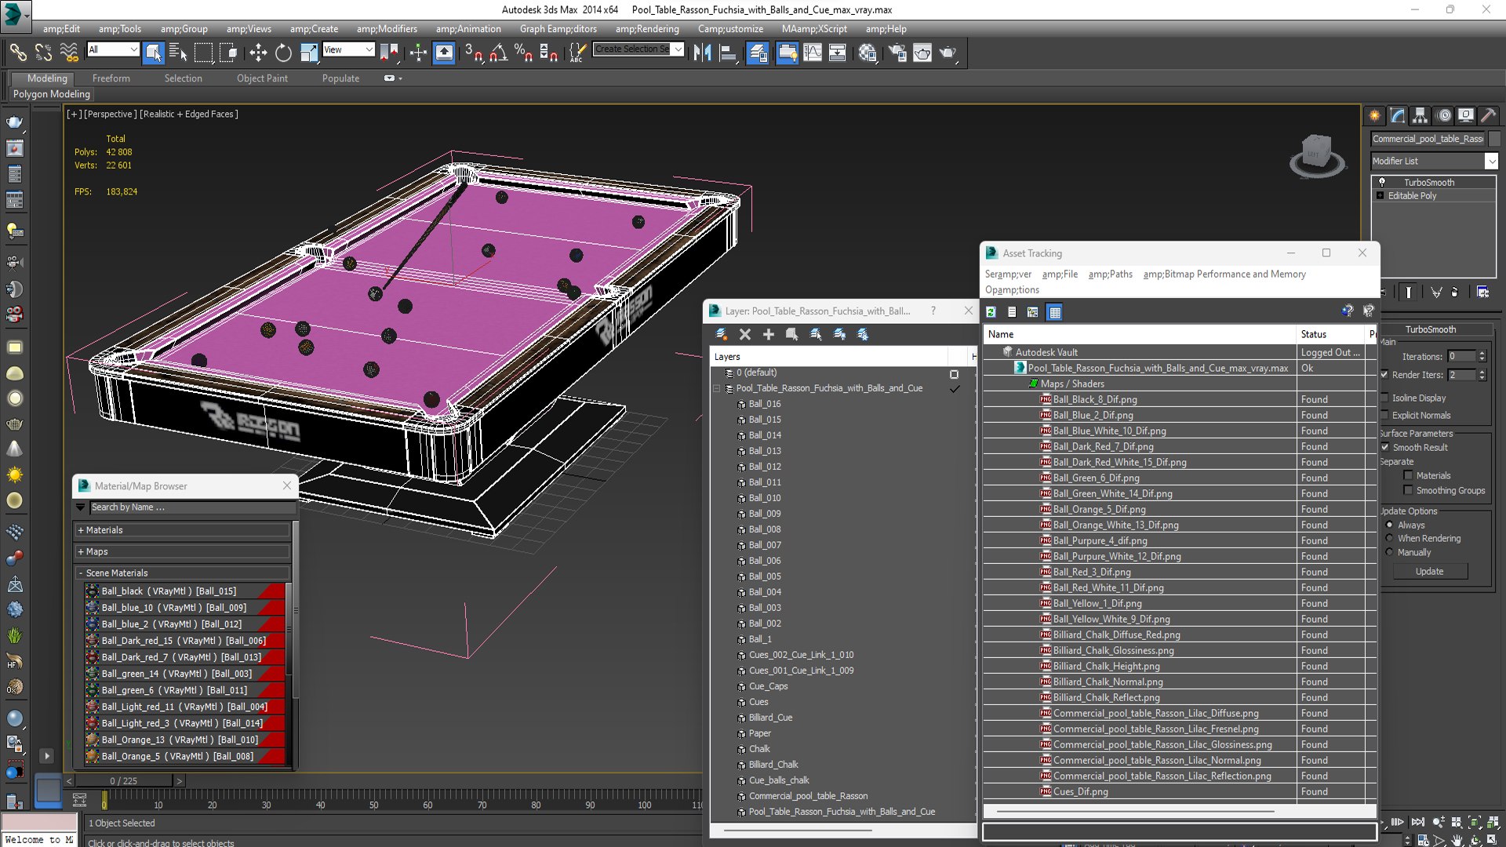
Task: Open the Modify panel tab
Action: click(x=1398, y=115)
